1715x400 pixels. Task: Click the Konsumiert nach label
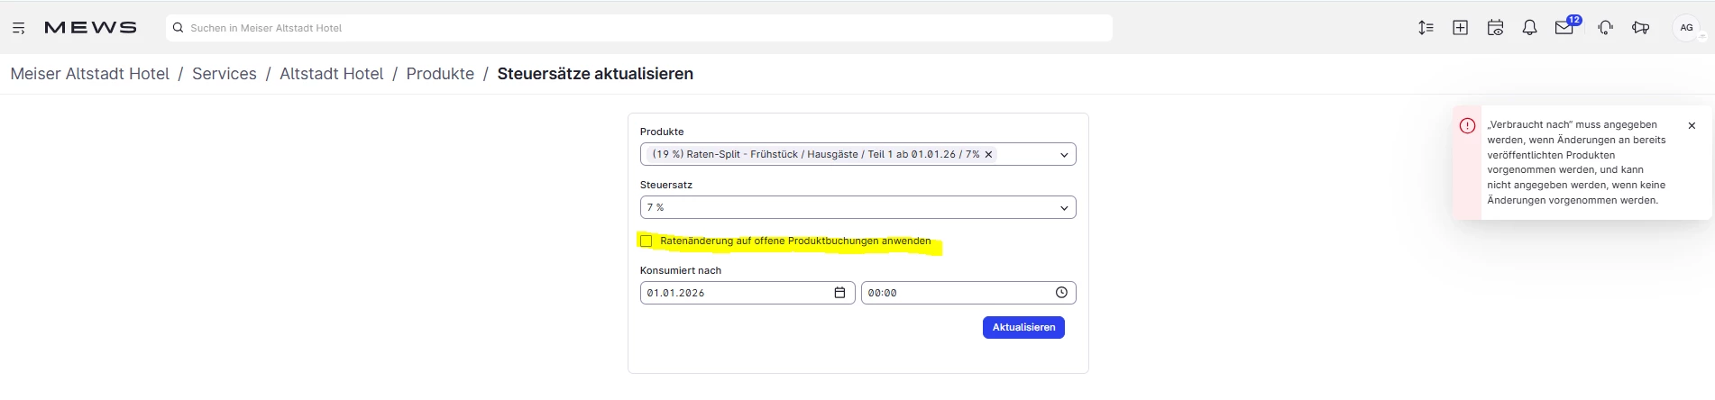[681, 270]
